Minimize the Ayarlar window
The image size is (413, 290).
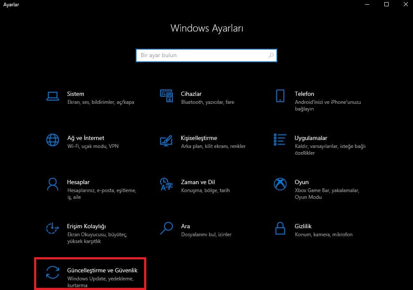(367, 5)
